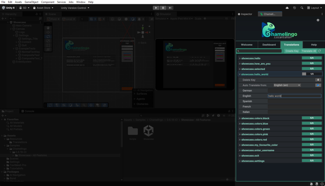This screenshot has width=325, height=186.
Task: Toggle the rendering mode sphere in Scene view
Action: pyautogui.click(x=126, y=19)
